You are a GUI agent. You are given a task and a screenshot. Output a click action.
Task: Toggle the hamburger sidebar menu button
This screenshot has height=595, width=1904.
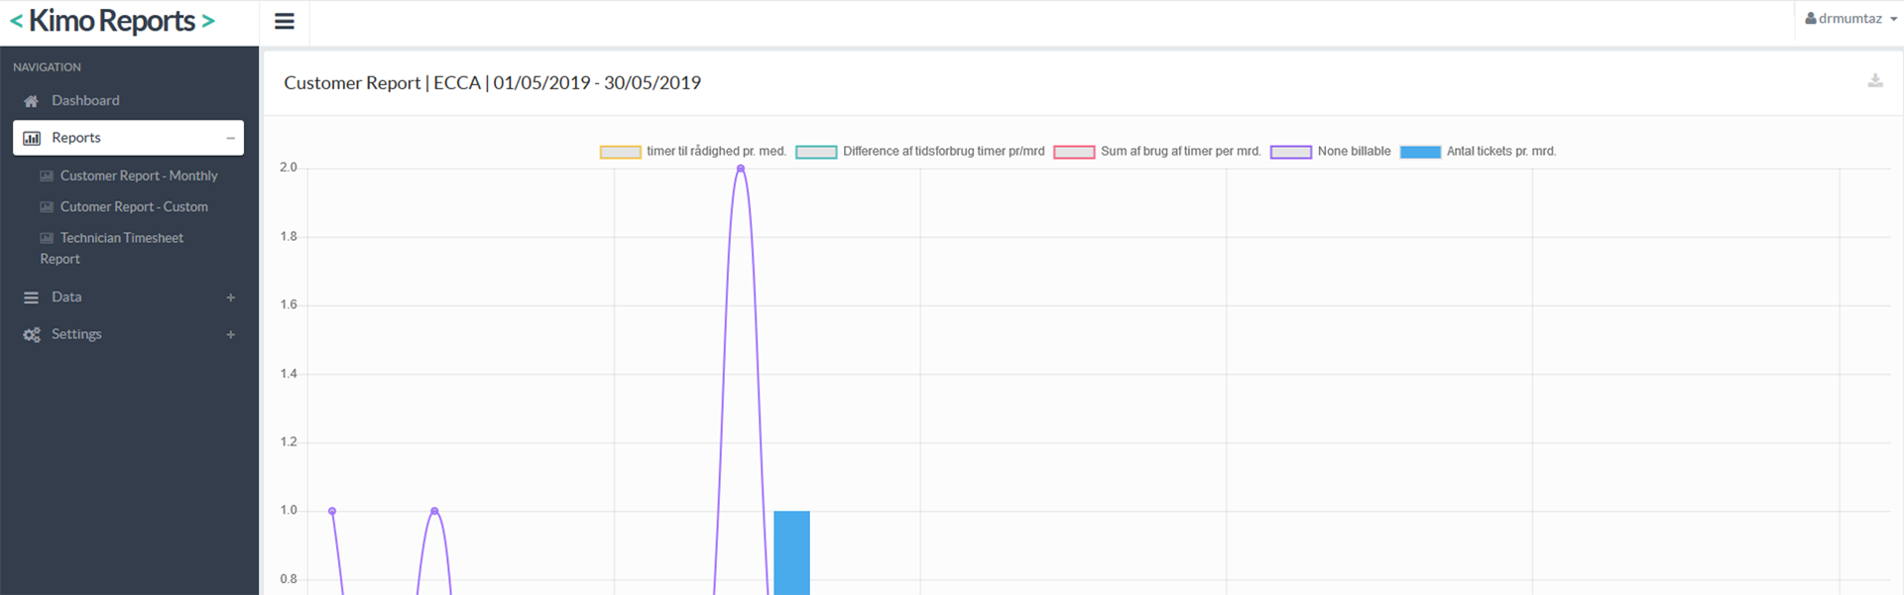click(285, 21)
